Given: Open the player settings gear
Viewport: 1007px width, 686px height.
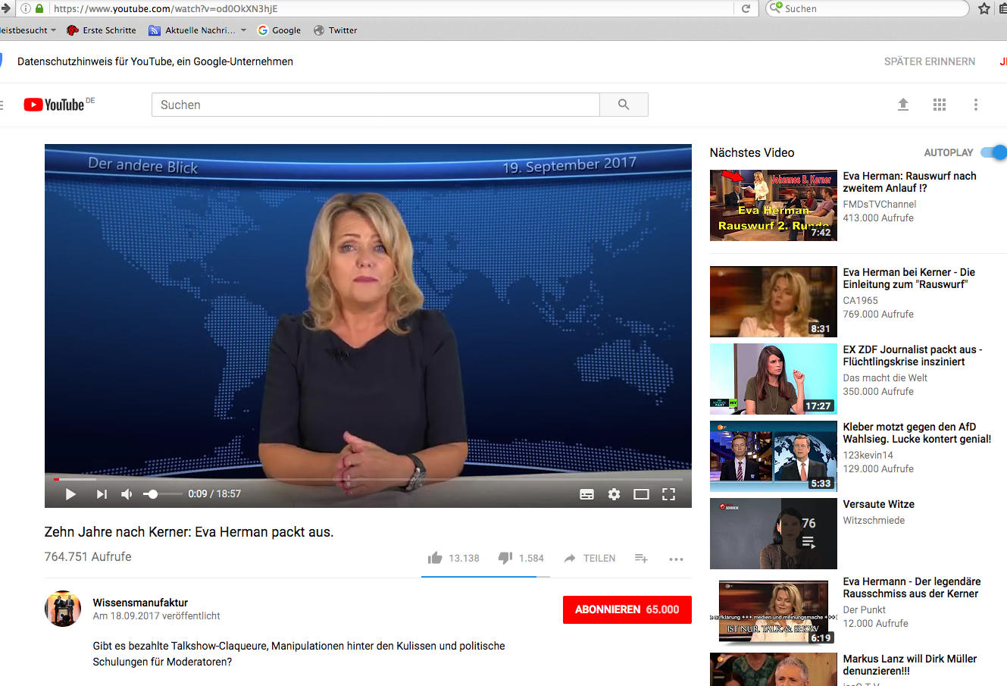Looking at the screenshot, I should coord(614,494).
